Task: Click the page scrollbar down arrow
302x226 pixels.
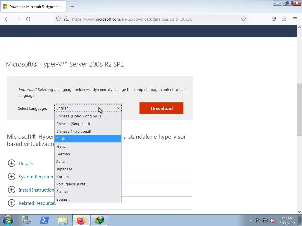Action: 299,212
